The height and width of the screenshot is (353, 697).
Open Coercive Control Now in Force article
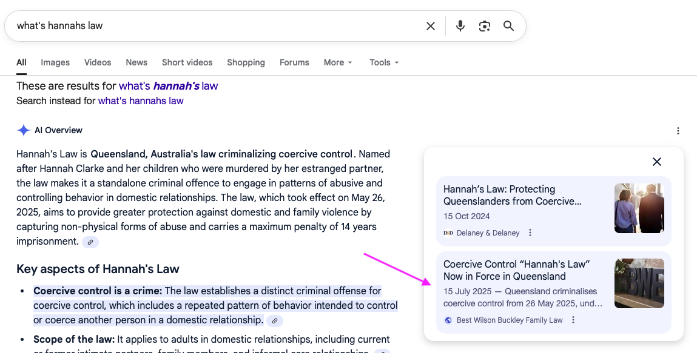click(x=516, y=270)
